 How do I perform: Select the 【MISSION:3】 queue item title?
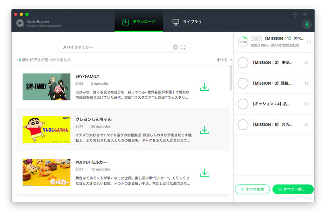coord(272,83)
